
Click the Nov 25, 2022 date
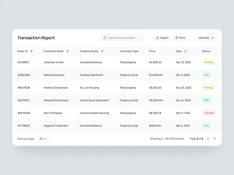[x=183, y=87]
